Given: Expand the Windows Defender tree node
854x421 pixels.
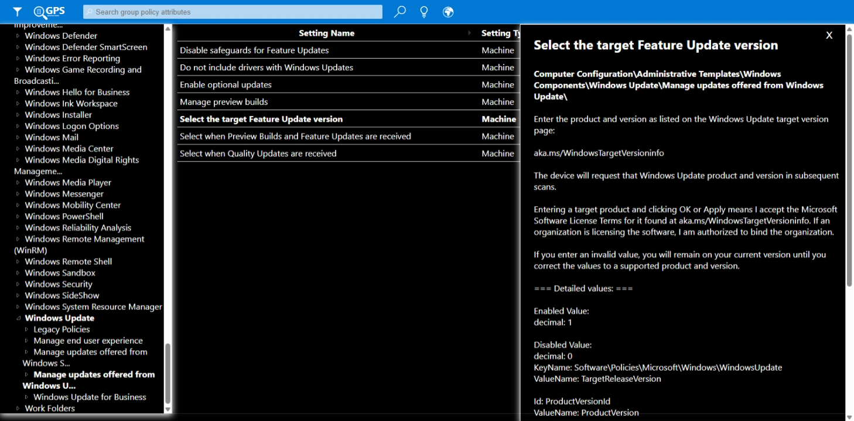Looking at the screenshot, I should click(18, 36).
